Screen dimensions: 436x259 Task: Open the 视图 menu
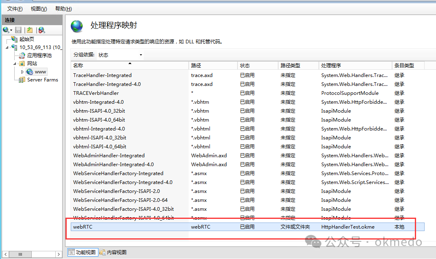click(38, 9)
